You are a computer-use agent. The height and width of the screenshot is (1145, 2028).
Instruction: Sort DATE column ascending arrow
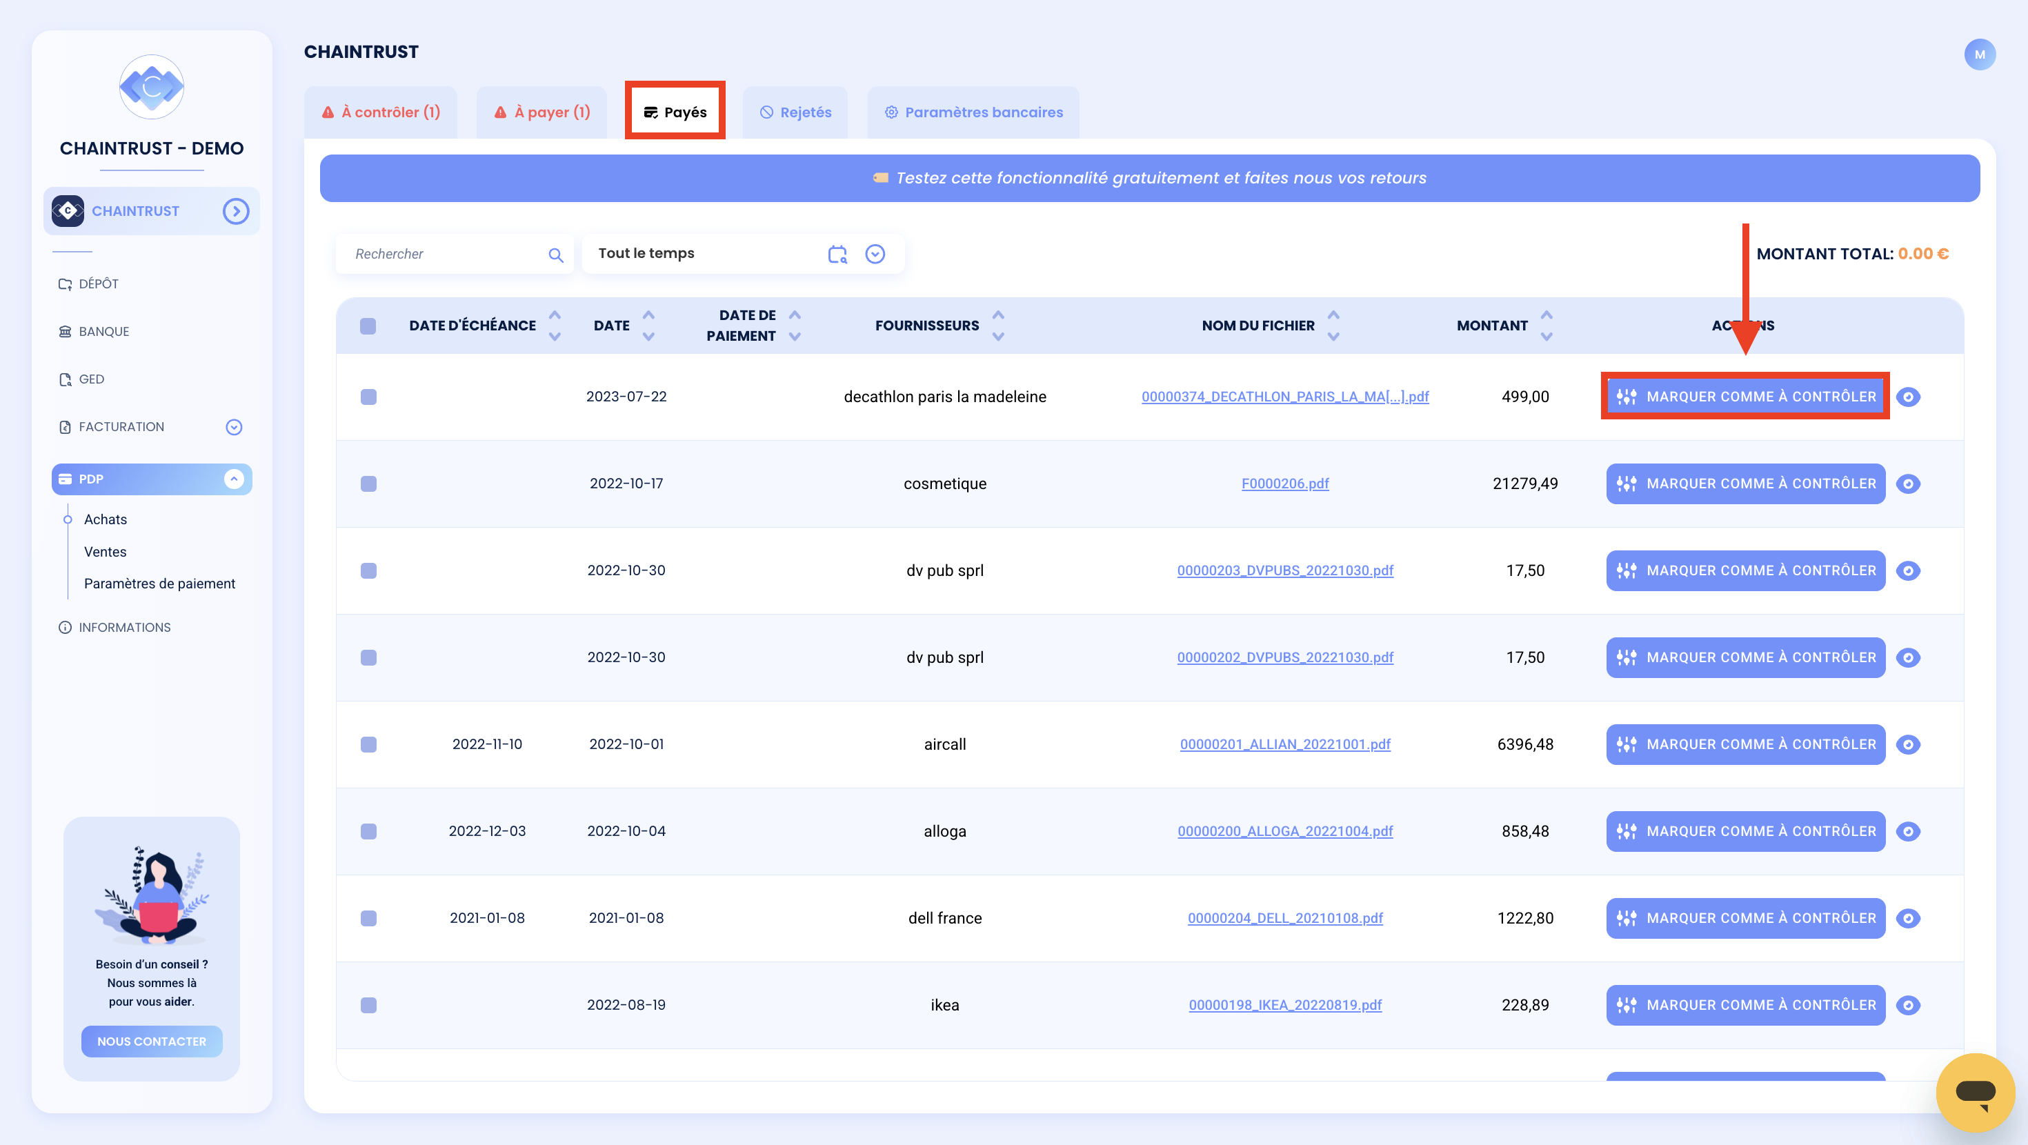648,315
